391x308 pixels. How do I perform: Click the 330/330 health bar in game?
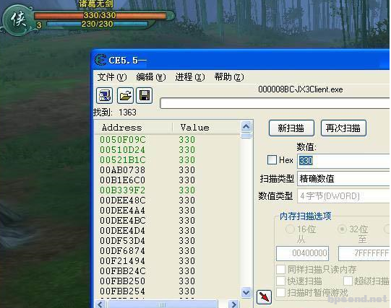(100, 15)
